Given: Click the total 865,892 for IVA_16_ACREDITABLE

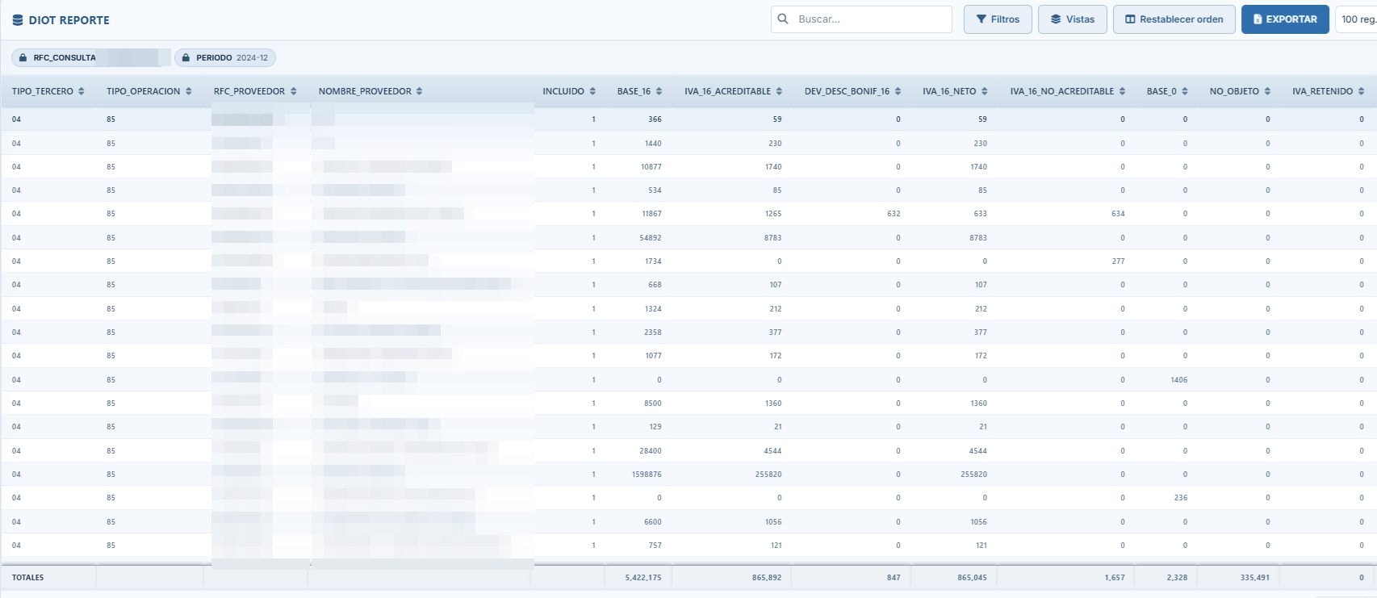Looking at the screenshot, I should tap(767, 578).
